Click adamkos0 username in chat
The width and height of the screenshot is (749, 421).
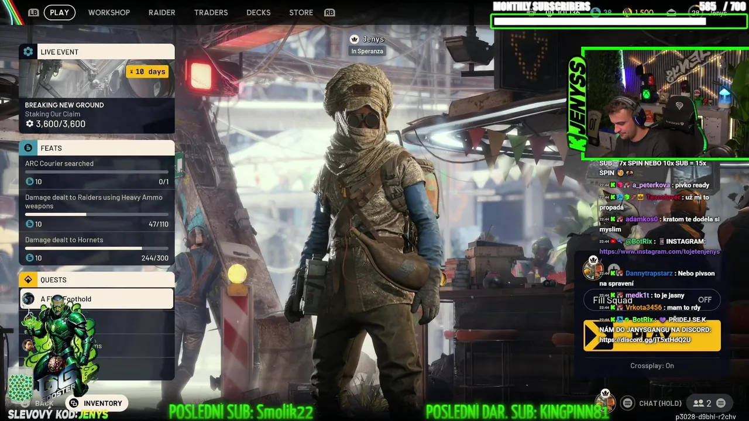coord(641,219)
